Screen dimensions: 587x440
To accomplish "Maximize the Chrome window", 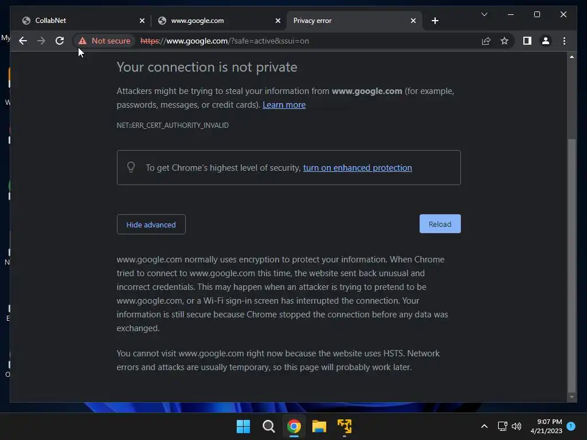I will (x=537, y=14).
